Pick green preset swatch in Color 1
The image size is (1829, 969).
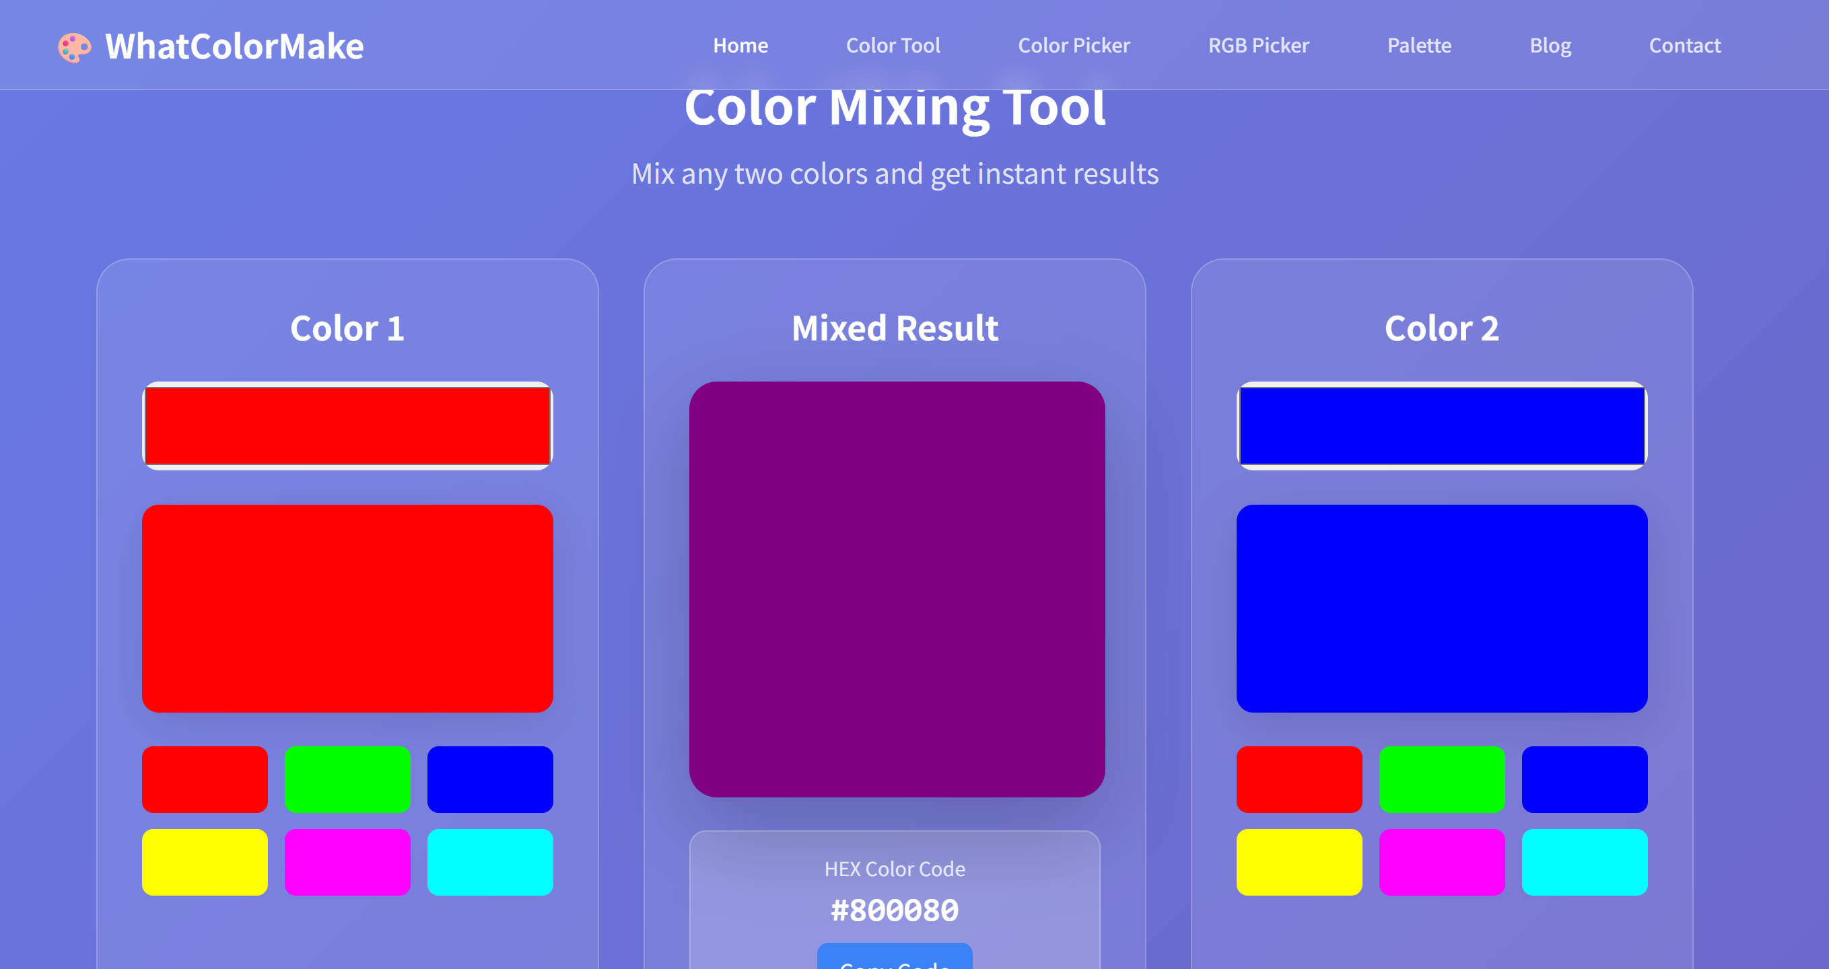pos(347,779)
